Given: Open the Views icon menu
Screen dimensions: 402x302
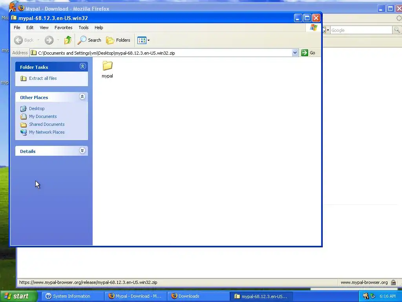Looking at the screenshot, I should click(x=143, y=40).
